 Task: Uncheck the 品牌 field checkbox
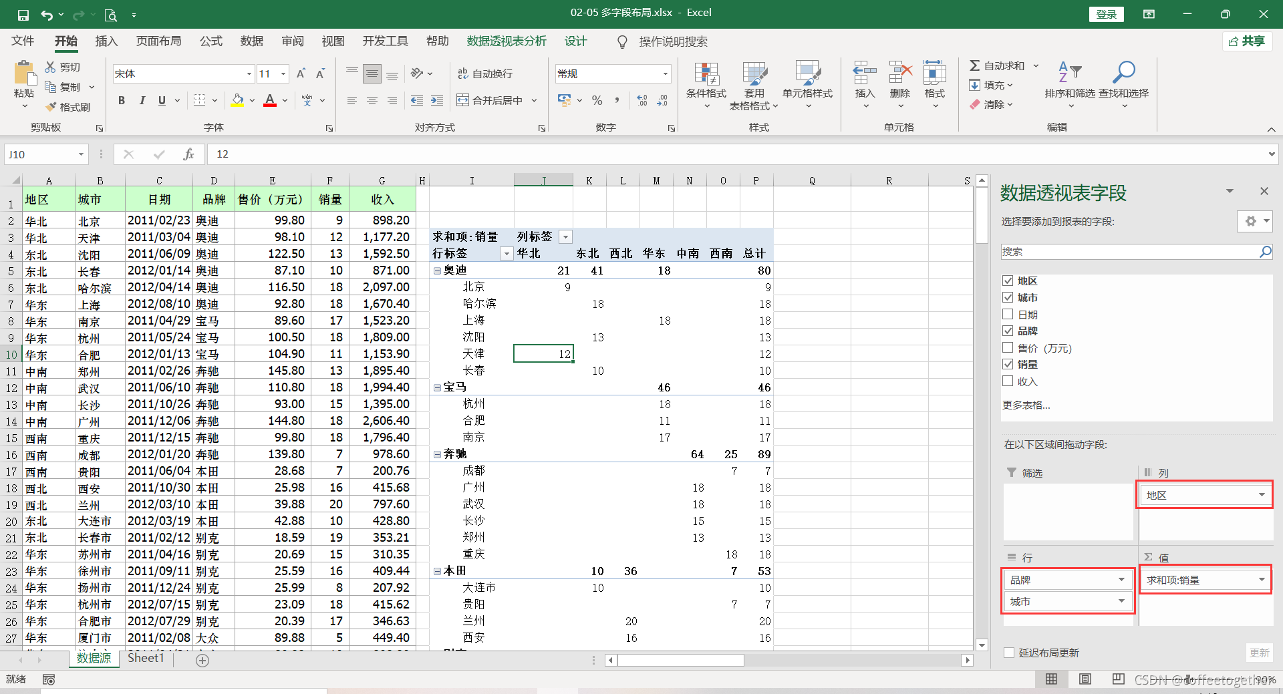(1008, 331)
